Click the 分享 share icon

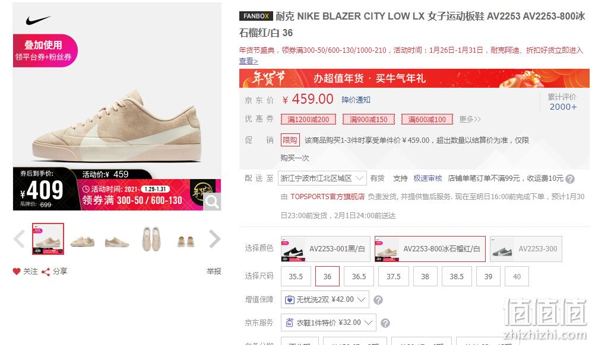pyautogui.click(x=46, y=272)
